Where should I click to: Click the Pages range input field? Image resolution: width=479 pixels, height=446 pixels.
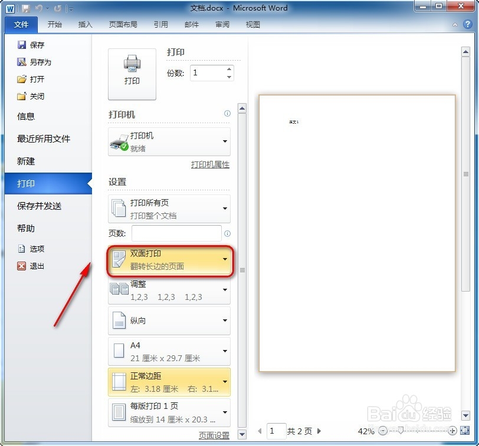point(176,233)
